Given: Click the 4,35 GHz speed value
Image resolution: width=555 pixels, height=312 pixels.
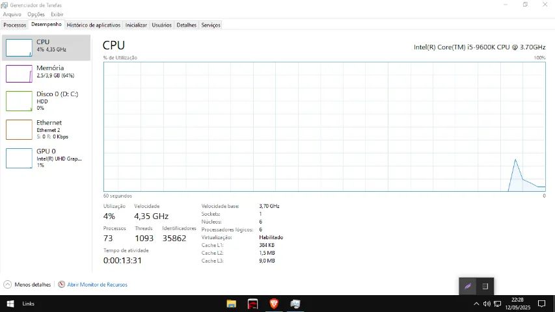Looking at the screenshot, I should click(151, 216).
